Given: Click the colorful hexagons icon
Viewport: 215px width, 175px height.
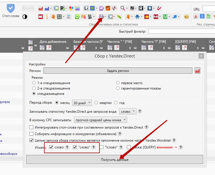Looking at the screenshot, I should (71, 8).
